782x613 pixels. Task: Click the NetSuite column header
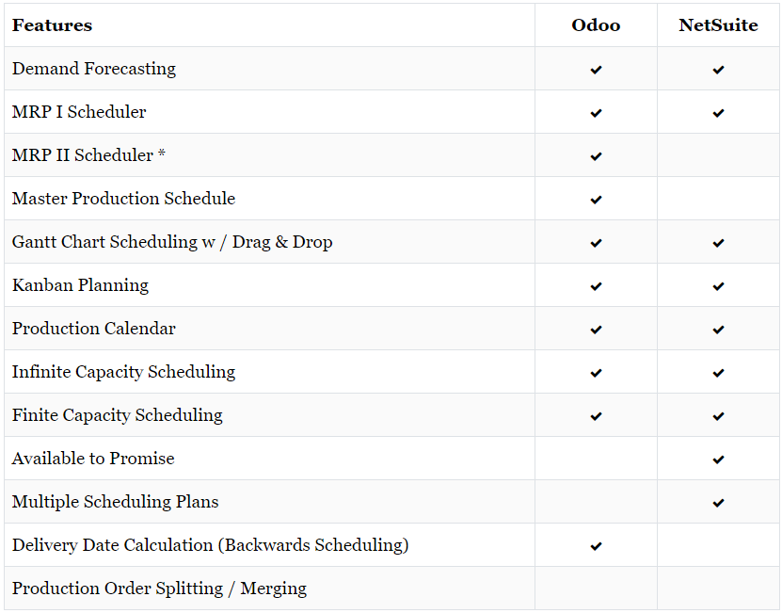pyautogui.click(x=718, y=25)
